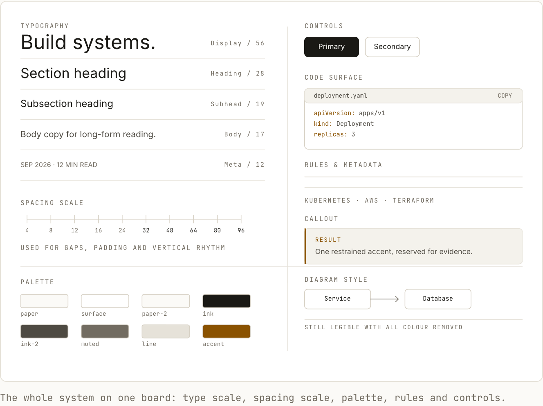Click the spacing scale value 16
This screenshot has width=543, height=406.
point(99,230)
